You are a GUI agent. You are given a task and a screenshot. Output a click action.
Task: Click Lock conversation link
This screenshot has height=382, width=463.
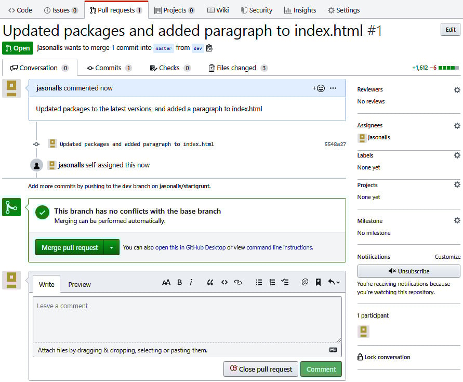click(384, 357)
